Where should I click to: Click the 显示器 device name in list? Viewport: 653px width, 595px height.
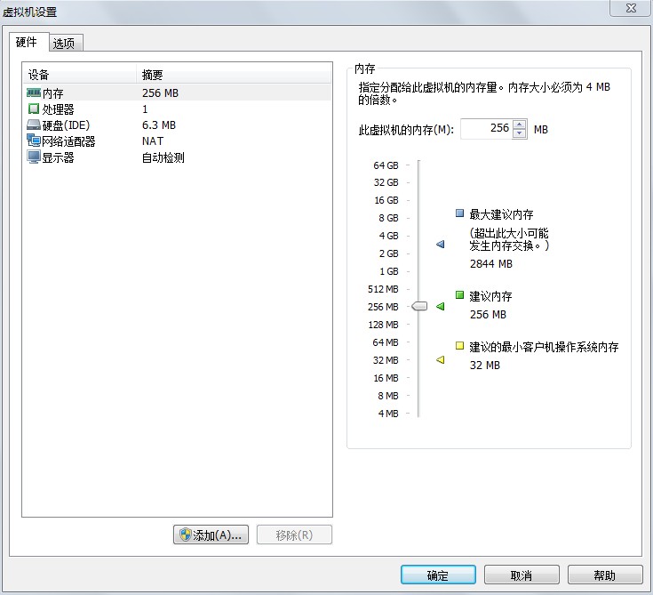click(x=58, y=158)
